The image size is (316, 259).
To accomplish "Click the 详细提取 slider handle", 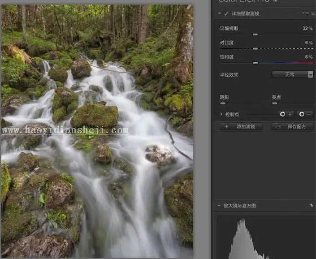I will [255, 35].
